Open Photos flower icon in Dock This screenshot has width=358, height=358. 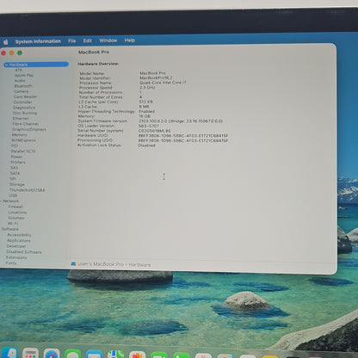click(x=138, y=355)
